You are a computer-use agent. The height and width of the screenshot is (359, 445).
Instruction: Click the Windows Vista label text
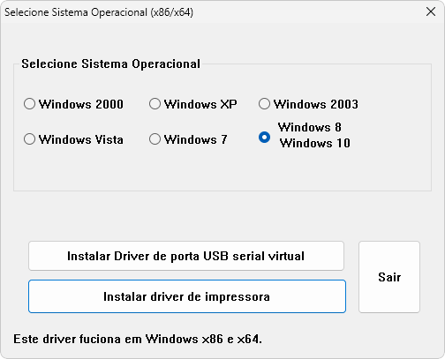click(x=81, y=139)
